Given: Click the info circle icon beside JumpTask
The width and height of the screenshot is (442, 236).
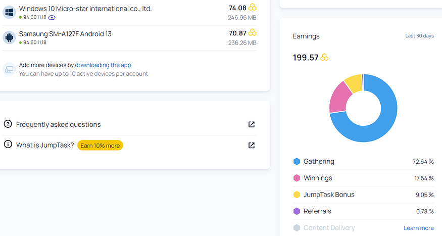Looking at the screenshot, I should pyautogui.click(x=8, y=145).
